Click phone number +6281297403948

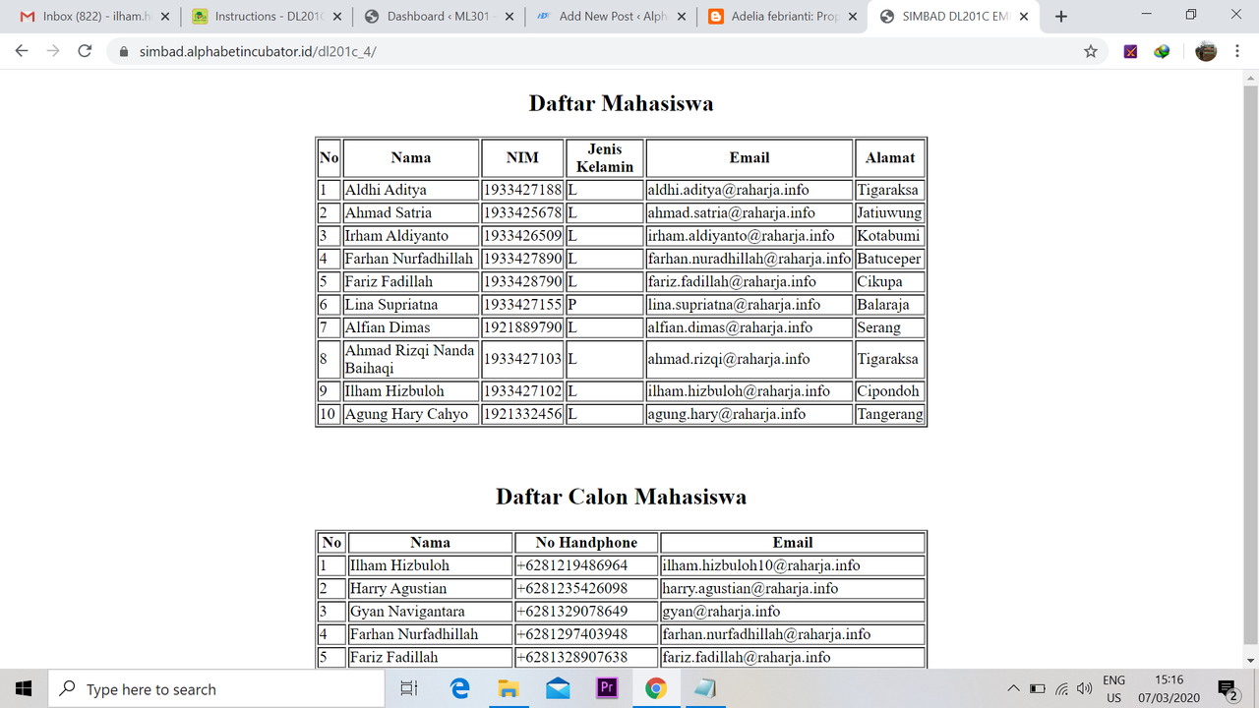587,634
